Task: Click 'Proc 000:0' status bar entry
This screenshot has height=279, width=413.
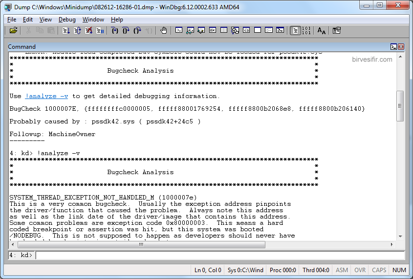Action: click(283, 270)
